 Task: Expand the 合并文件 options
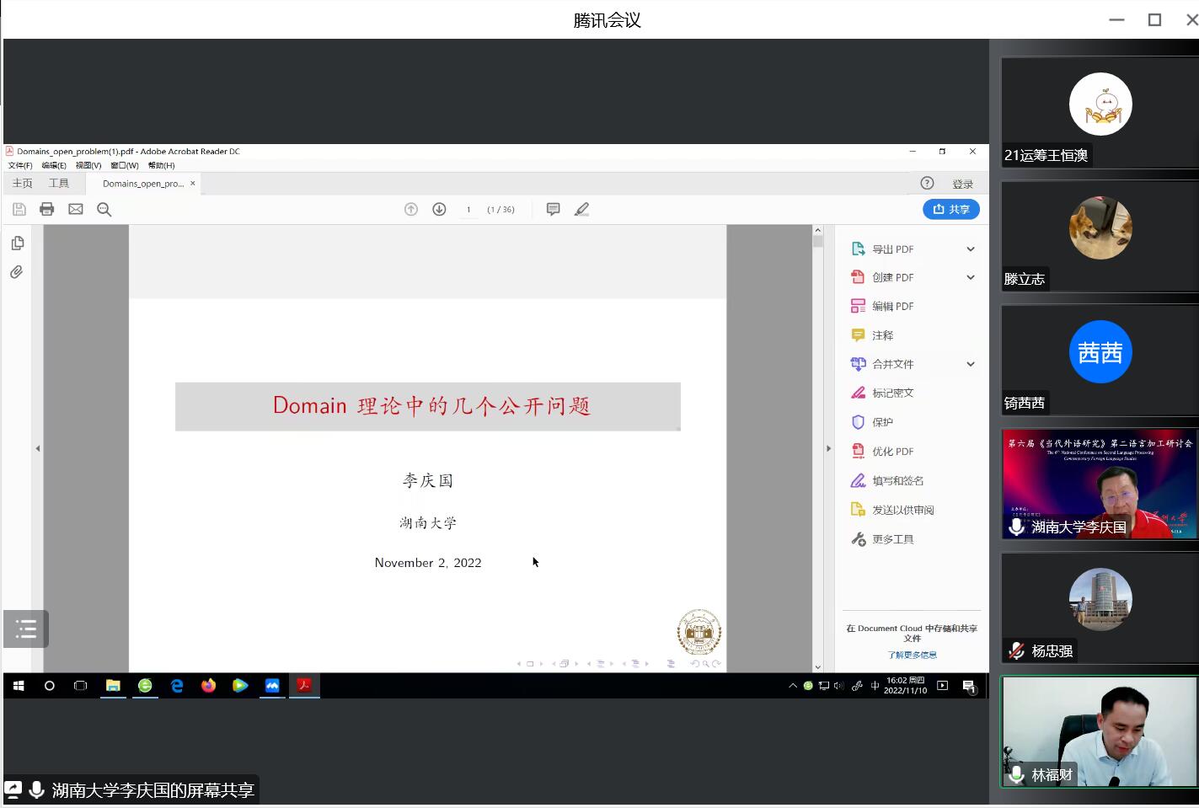pyautogui.click(x=971, y=364)
